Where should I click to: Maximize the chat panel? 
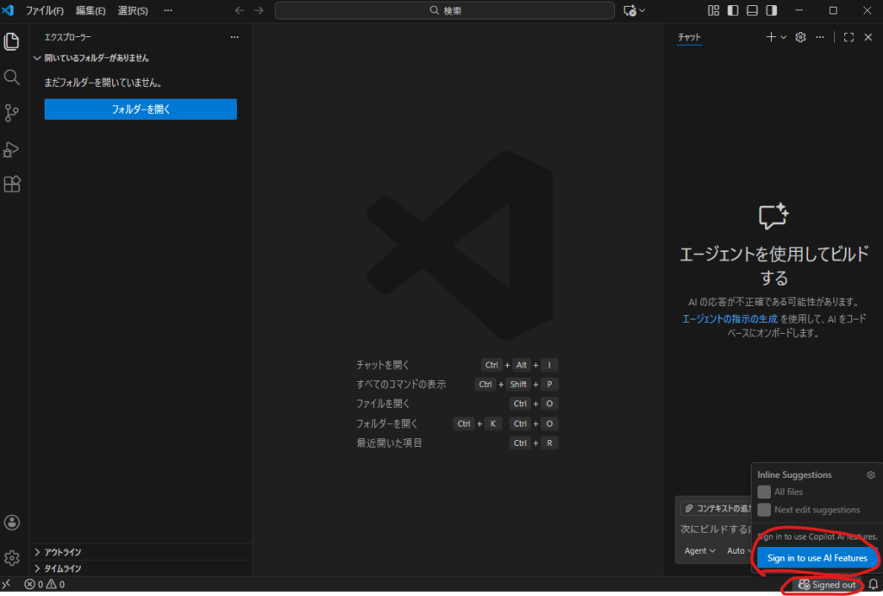pos(849,37)
